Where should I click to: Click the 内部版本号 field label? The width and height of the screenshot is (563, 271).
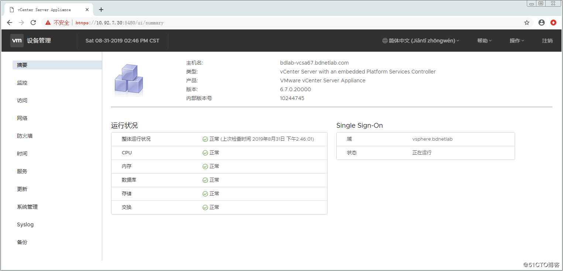(x=199, y=98)
